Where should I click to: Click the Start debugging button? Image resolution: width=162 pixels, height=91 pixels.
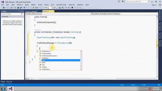(x=35, y=8)
